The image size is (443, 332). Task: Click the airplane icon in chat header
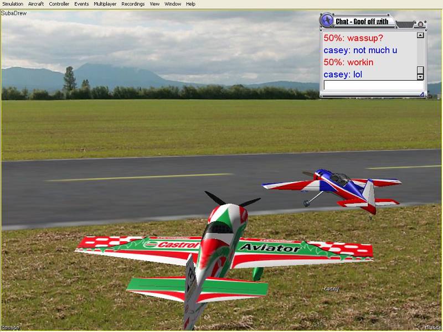pyautogui.click(x=327, y=22)
